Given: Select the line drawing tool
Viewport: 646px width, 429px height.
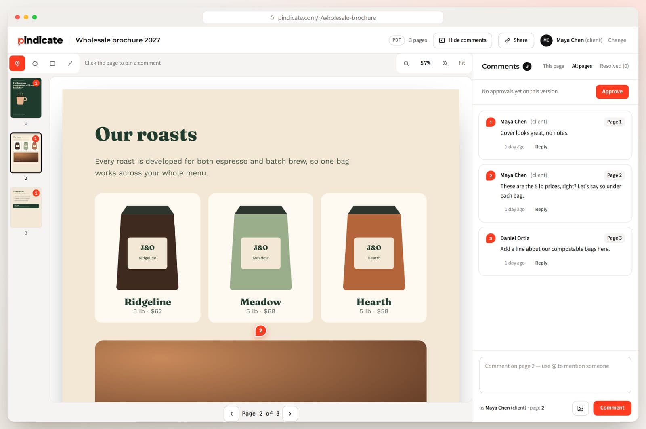Looking at the screenshot, I should pos(70,63).
